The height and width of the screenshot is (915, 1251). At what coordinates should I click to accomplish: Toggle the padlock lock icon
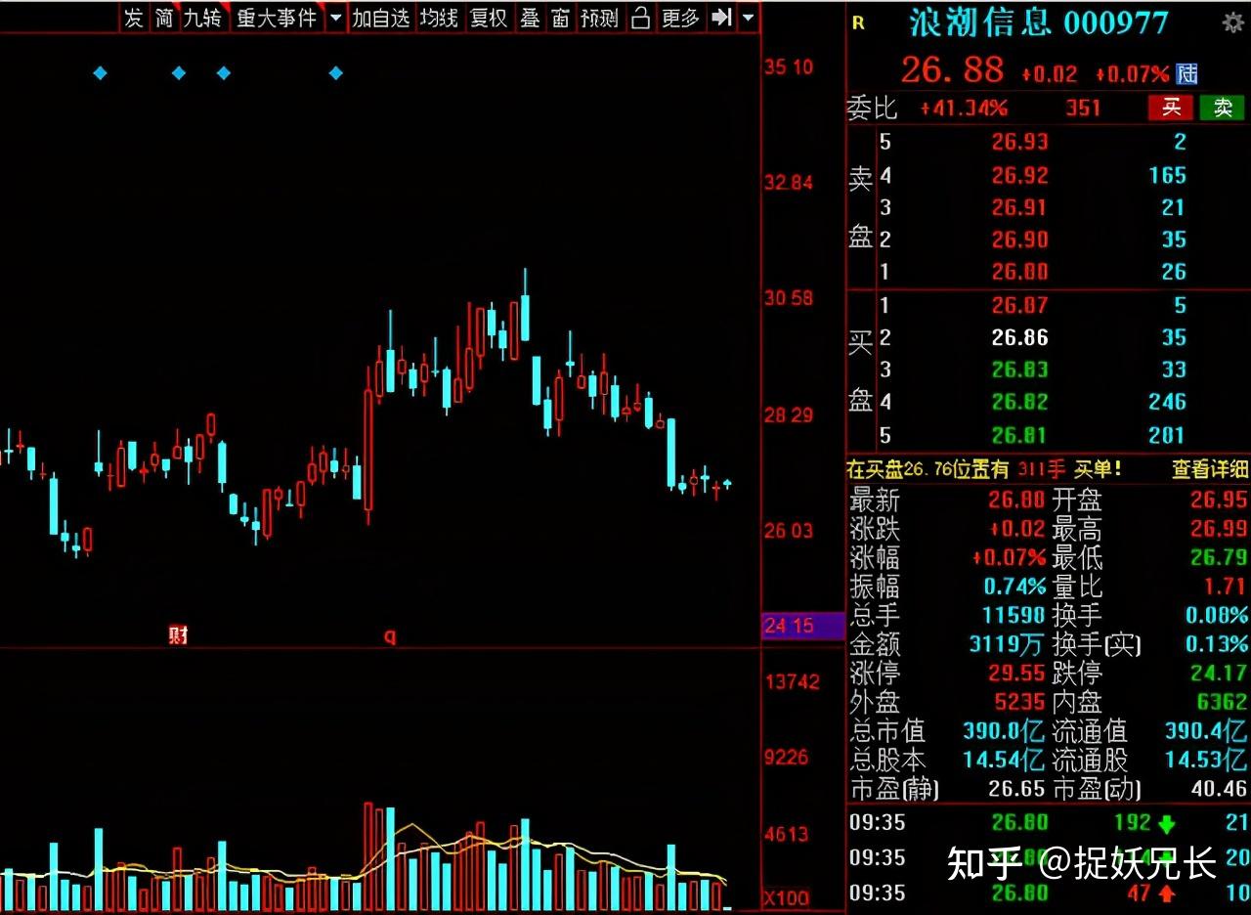tap(640, 18)
